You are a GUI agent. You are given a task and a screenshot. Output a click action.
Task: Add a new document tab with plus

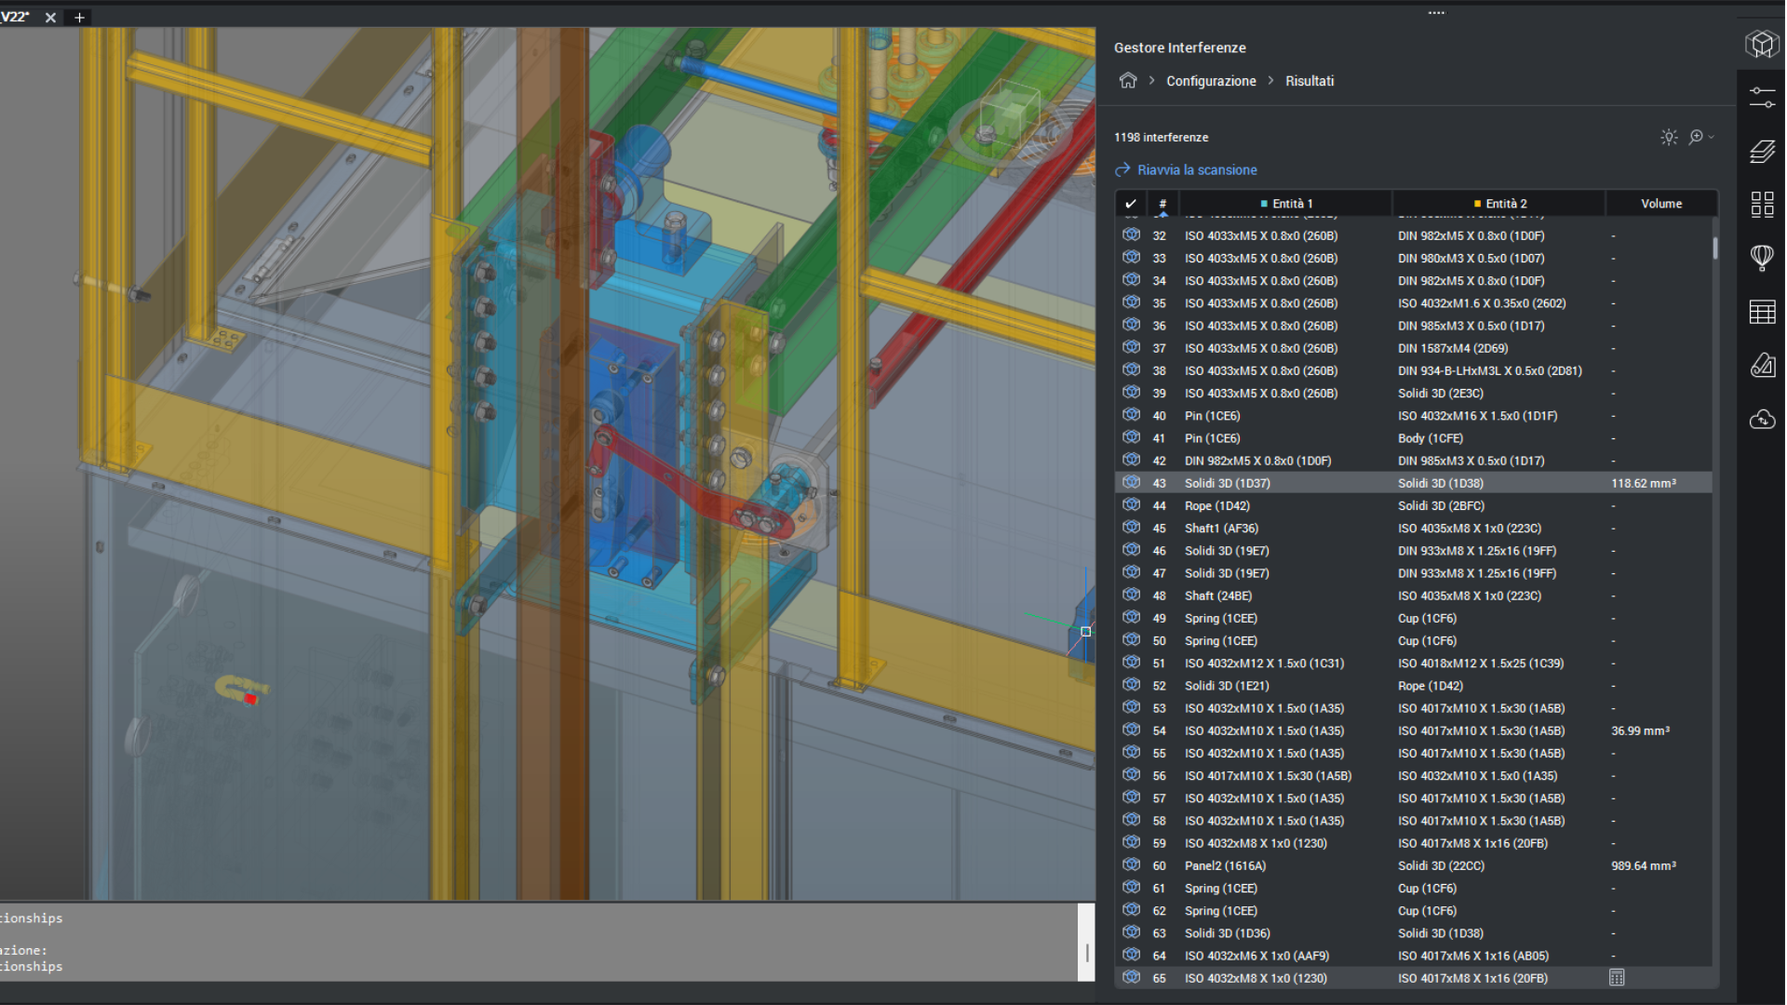79,18
